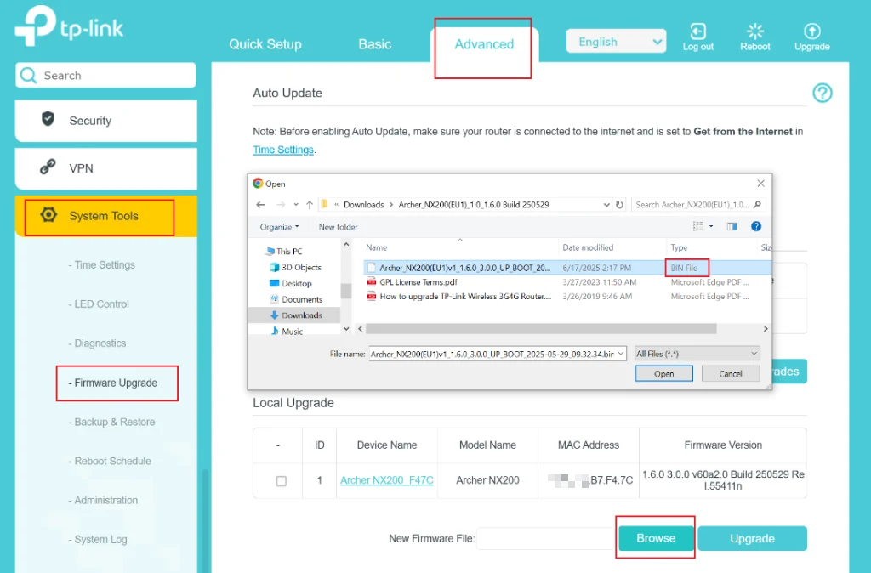Click the blue help icon in Open dialog
This screenshot has height=573, width=871.
tap(756, 226)
